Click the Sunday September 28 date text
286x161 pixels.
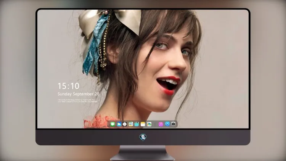click(x=79, y=94)
